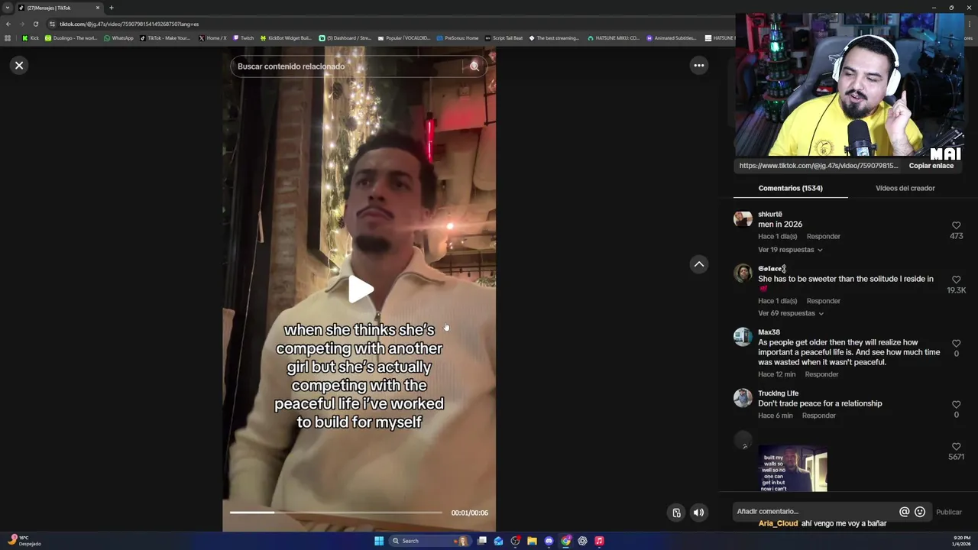Reply to shkurt's 'men in 2026' comment
This screenshot has width=978, height=550.
[x=823, y=237]
